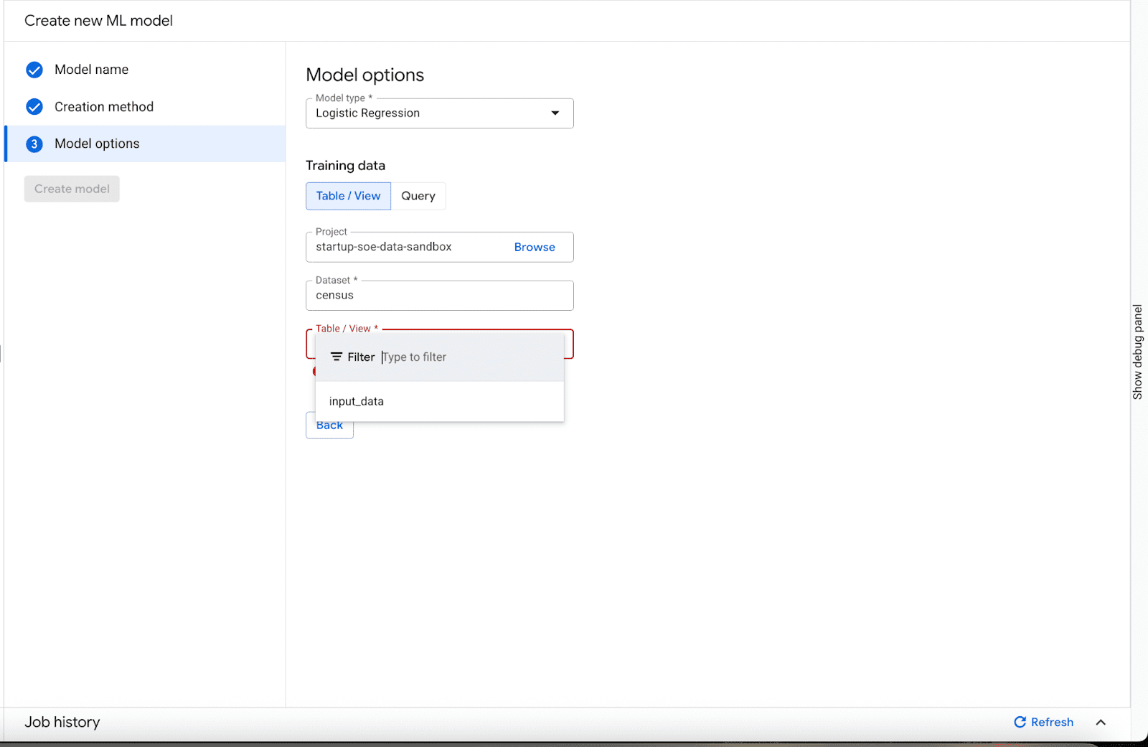1148x747 pixels.
Task: Select input_data from the table list
Action: 356,401
